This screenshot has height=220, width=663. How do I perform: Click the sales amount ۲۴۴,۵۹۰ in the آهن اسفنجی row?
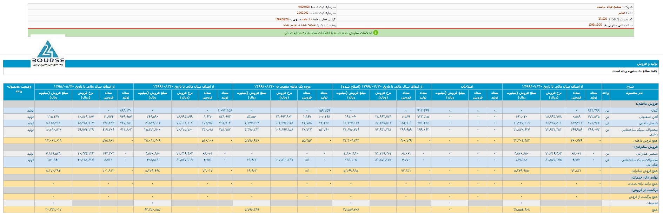click(x=152, y=117)
